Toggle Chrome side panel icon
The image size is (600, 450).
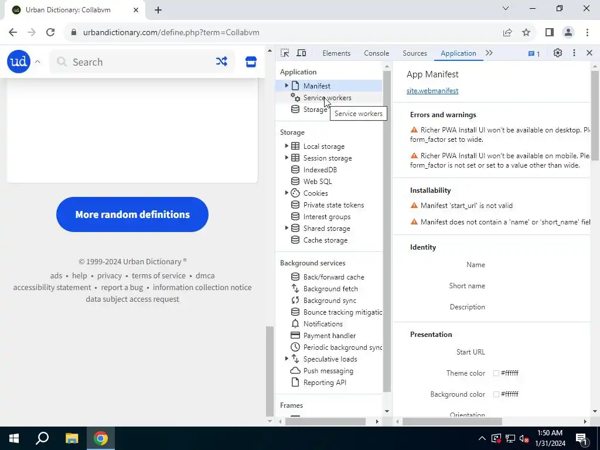[550, 33]
